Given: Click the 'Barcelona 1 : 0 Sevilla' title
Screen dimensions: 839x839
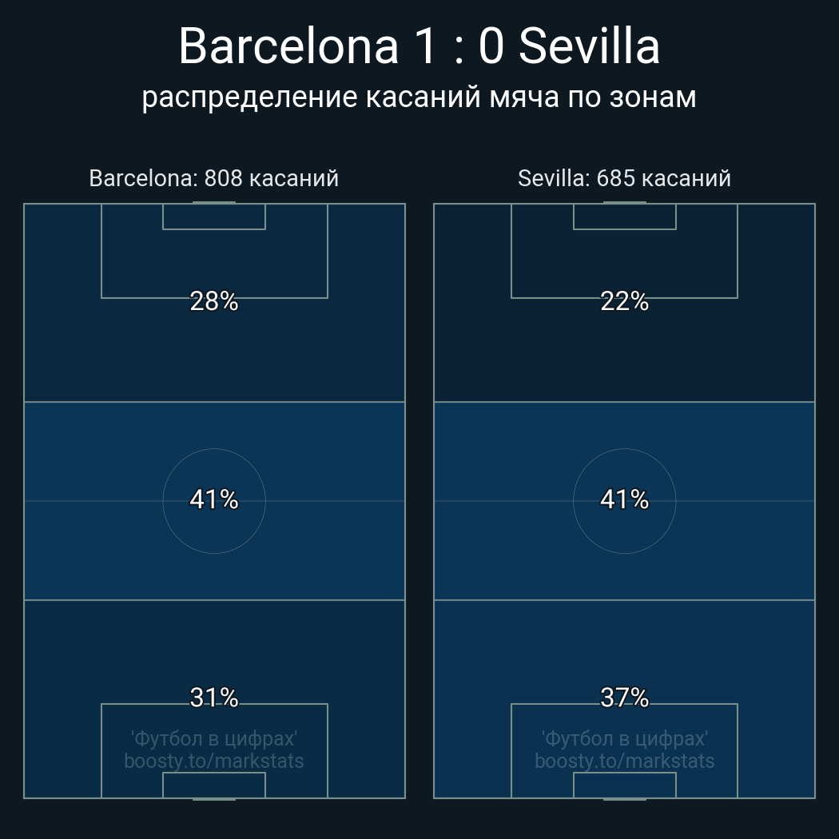Looking at the screenshot, I should pyautogui.click(x=419, y=46).
